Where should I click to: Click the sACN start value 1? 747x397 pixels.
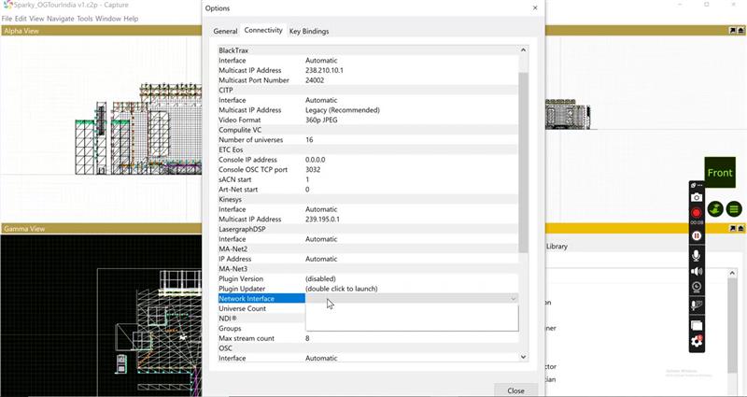pos(307,179)
